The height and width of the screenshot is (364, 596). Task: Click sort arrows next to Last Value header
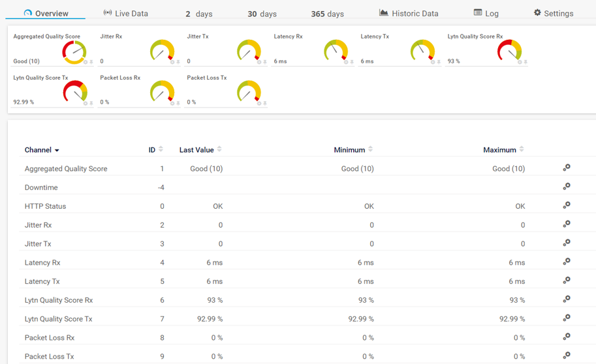point(219,149)
